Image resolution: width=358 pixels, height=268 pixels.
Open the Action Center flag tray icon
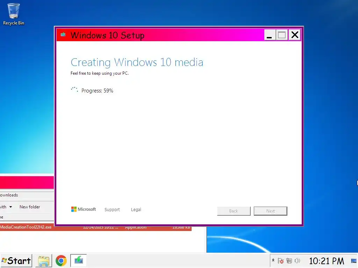tap(281, 261)
